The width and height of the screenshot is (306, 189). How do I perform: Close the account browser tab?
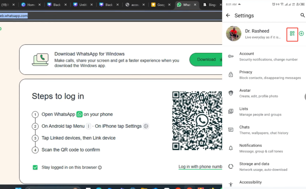coord(144,5)
